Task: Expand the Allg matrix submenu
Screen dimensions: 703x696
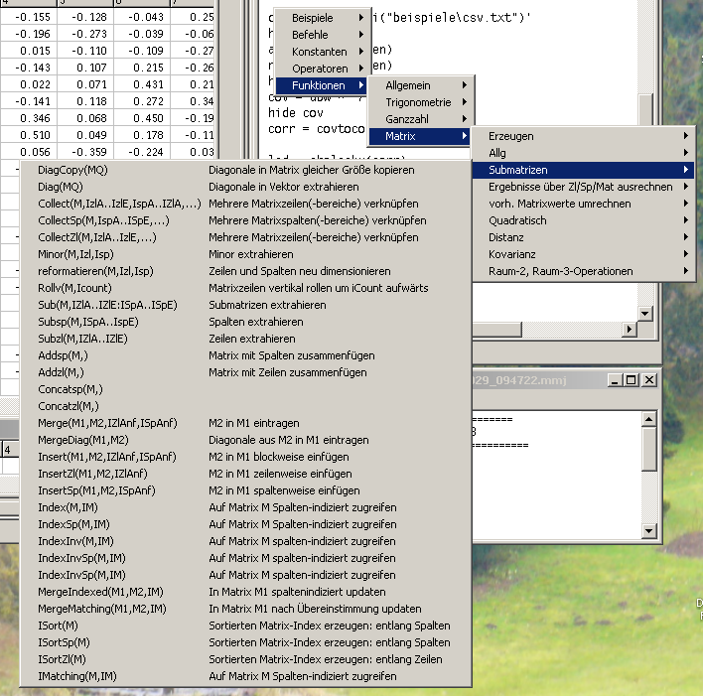Action: pyautogui.click(x=583, y=153)
